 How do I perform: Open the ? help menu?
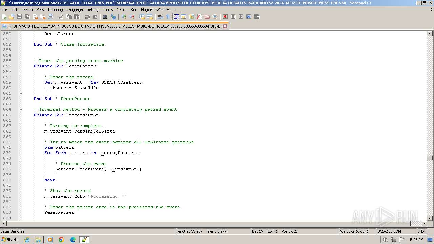[174, 9]
